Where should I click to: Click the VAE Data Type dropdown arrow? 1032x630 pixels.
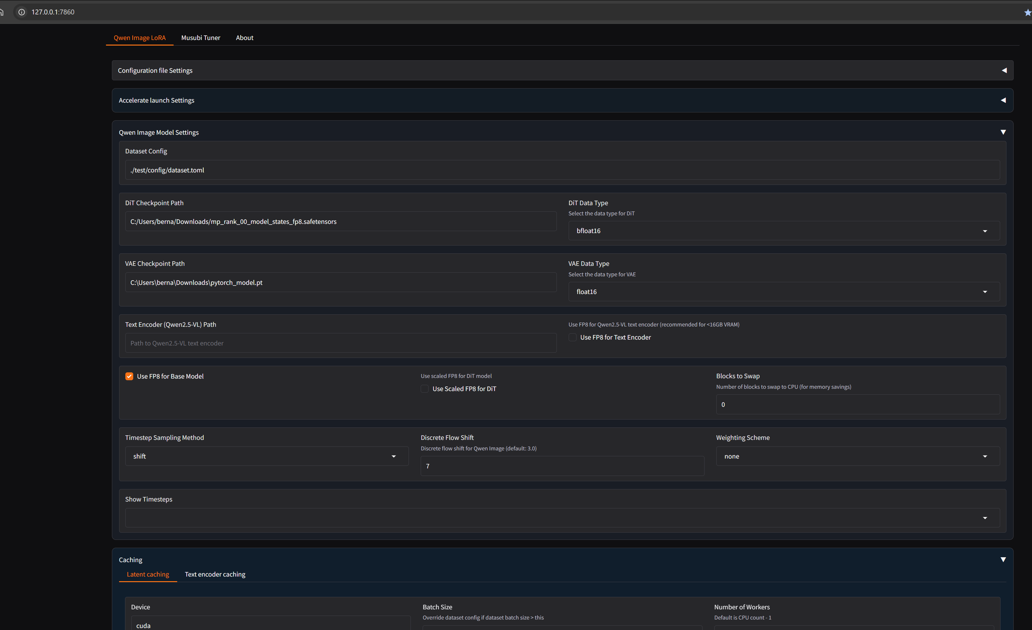985,292
